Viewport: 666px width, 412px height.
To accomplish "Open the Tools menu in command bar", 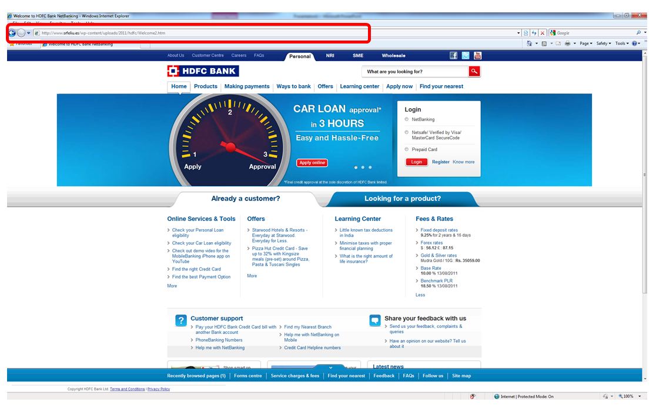I will (622, 43).
